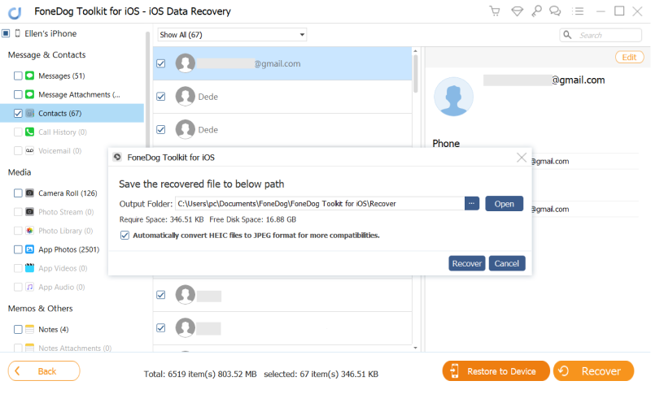This screenshot has height=394, width=651.
Task: Click the App Audio music note icon
Action: click(29, 287)
